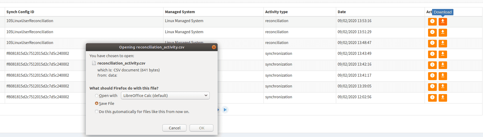Image resolution: width=483 pixels, height=137 pixels.
Task: Select the "Save File" radio option
Action: click(97, 104)
